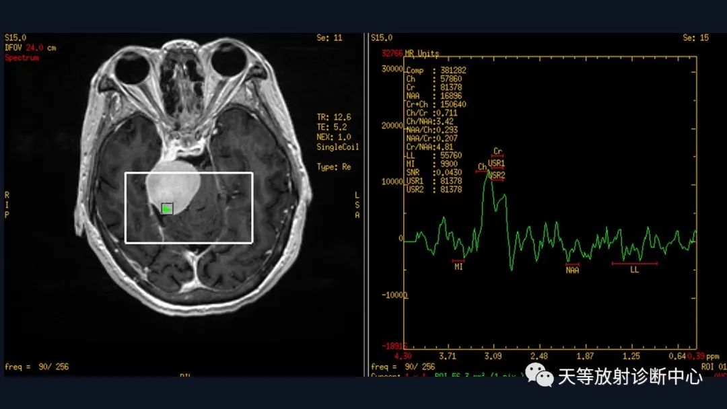Screen dimensions: 727x409
Task: Click the USR1 marker label
Action: click(x=496, y=163)
